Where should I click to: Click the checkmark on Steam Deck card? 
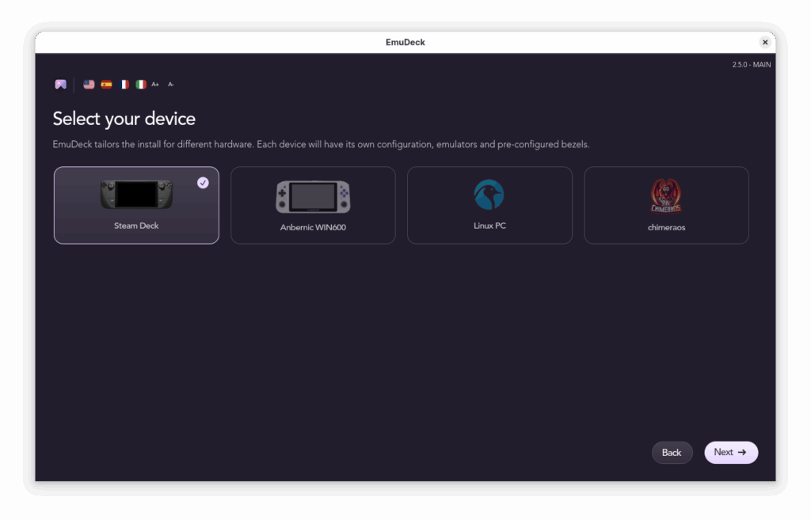203,183
